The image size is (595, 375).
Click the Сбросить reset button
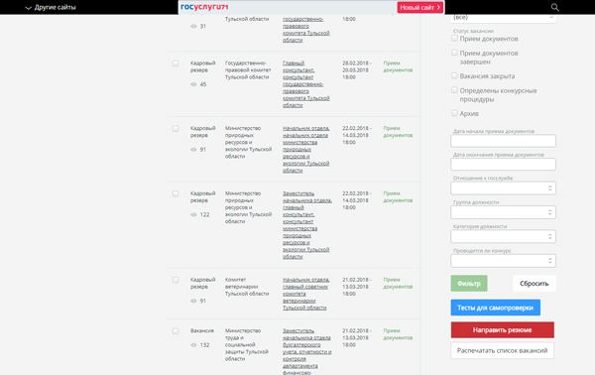535,284
